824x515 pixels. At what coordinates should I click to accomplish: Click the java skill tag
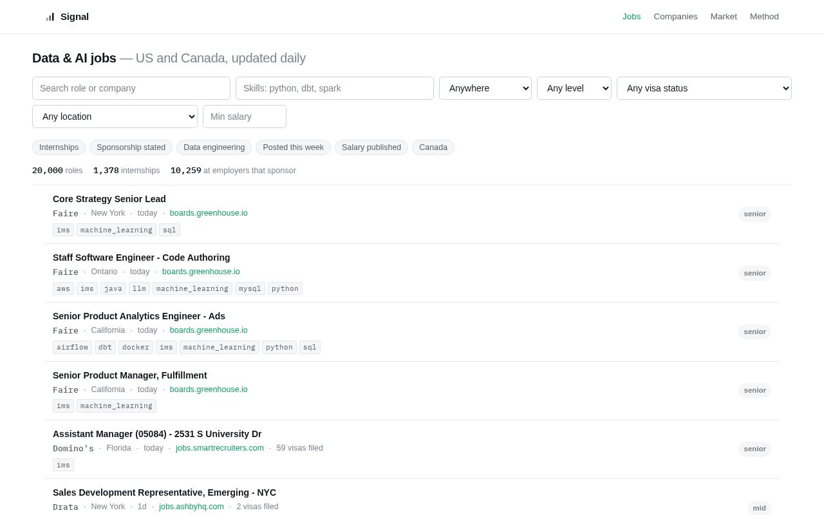point(113,288)
